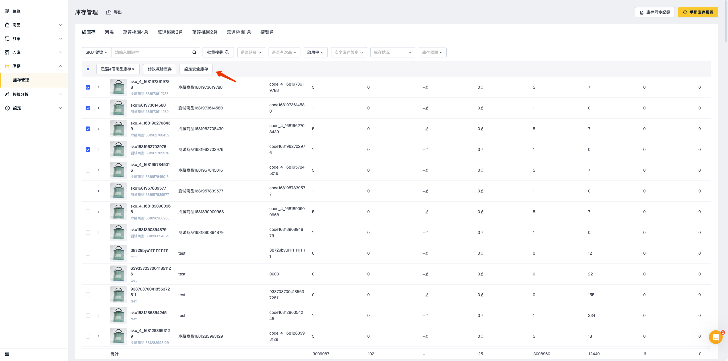This screenshot has width=728, height=361.
Task: Click the 庫存 inventory icon in sidebar
Action: [x=7, y=66]
